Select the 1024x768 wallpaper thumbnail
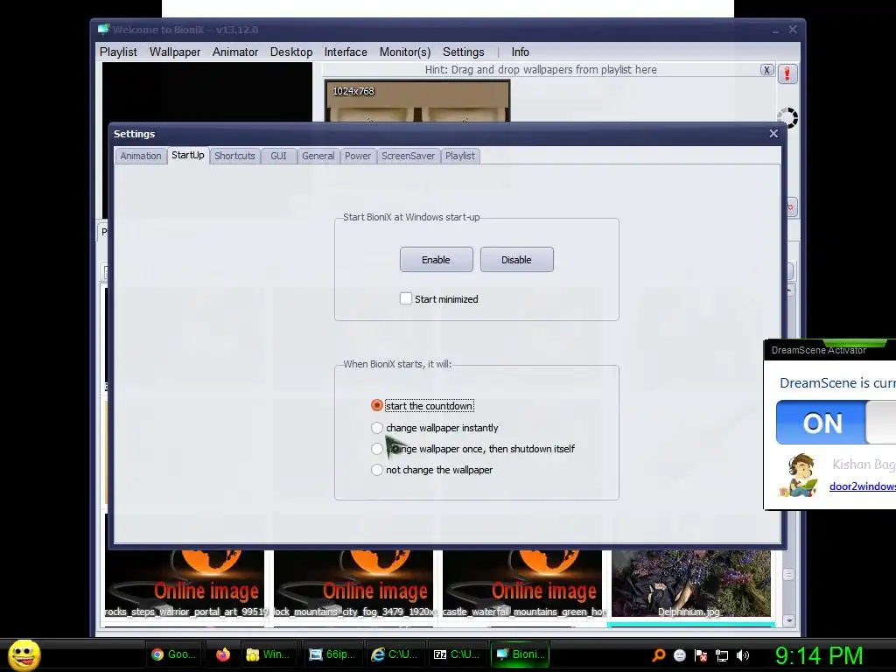The image size is (896, 672). coord(417,101)
